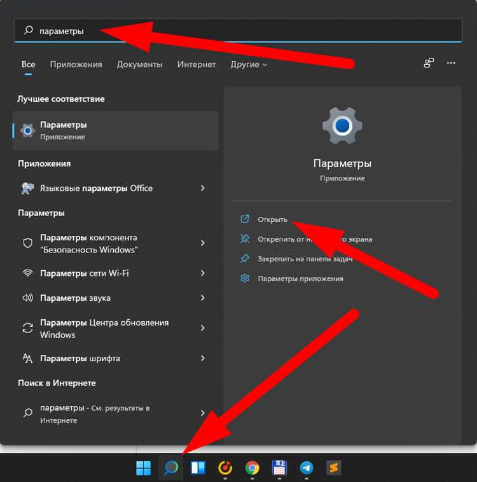
Task: Open Sublime Text from the taskbar
Action: tap(334, 468)
